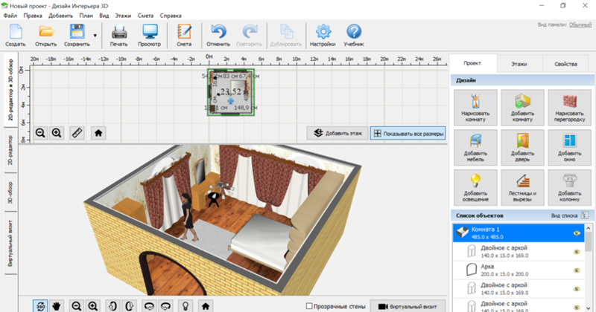Select the ruler measure tool in 2D editor
596x312 pixels.
pyautogui.click(x=77, y=133)
